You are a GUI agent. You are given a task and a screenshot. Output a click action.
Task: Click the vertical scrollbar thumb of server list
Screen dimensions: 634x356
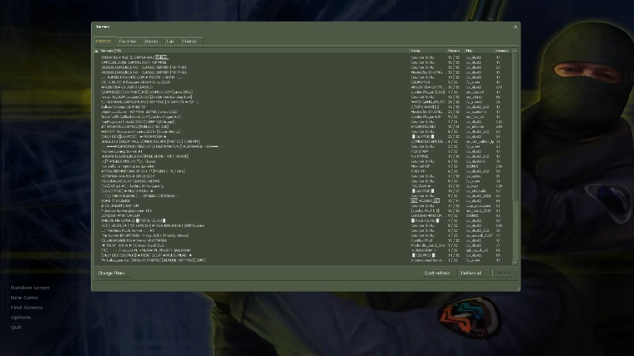[515, 127]
